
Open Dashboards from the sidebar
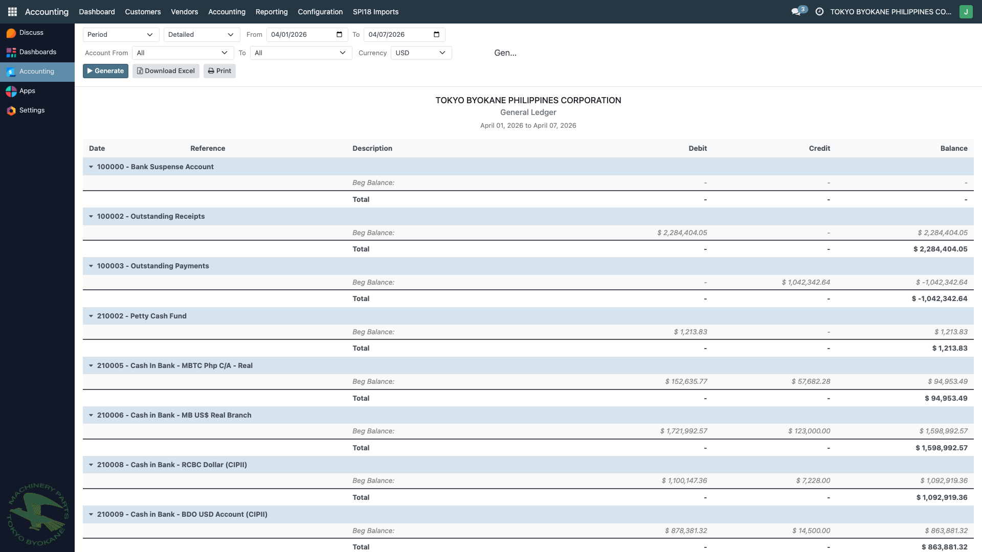click(37, 52)
